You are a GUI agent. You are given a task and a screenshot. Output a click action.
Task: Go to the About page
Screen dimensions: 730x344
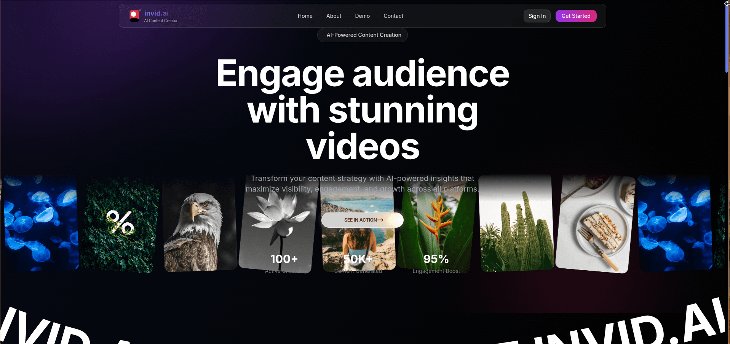pos(334,16)
